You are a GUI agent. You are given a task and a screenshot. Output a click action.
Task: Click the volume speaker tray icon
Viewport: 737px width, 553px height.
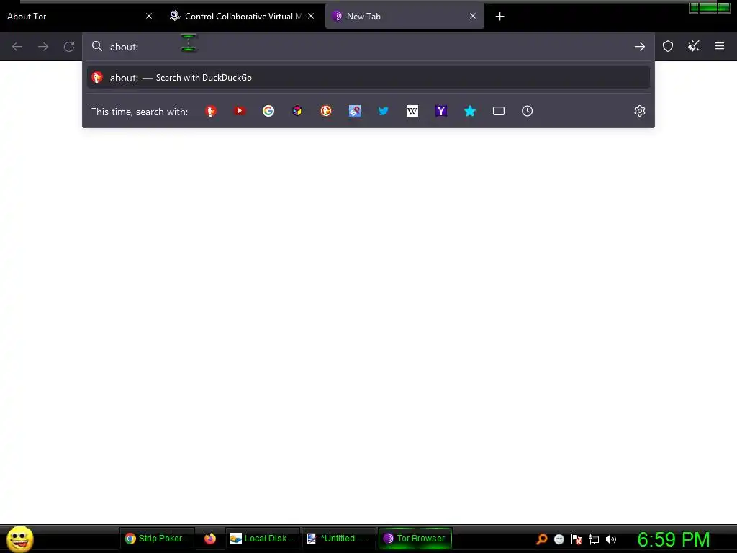[x=611, y=539]
